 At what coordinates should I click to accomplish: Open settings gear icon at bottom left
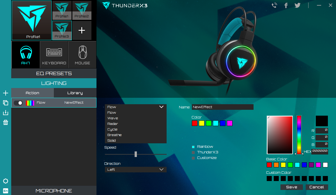pyautogui.click(x=6, y=181)
